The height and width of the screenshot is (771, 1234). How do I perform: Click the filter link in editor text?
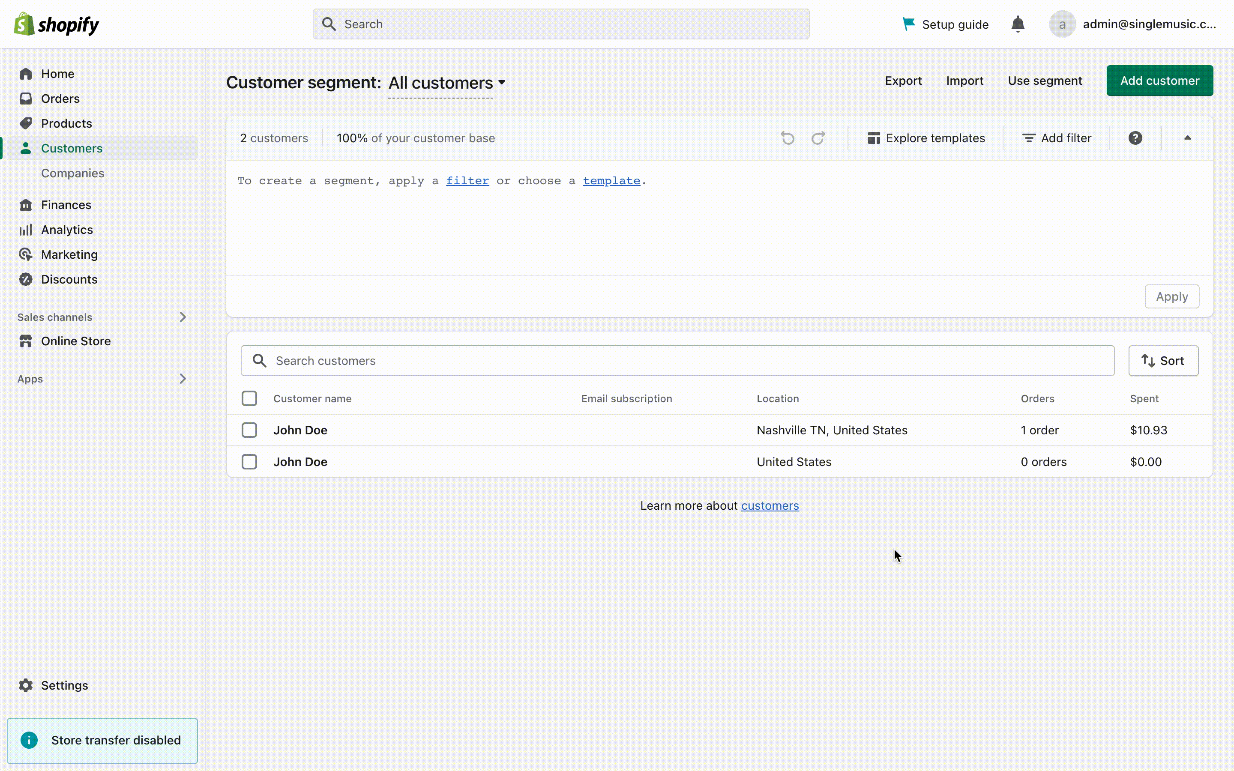click(x=467, y=181)
